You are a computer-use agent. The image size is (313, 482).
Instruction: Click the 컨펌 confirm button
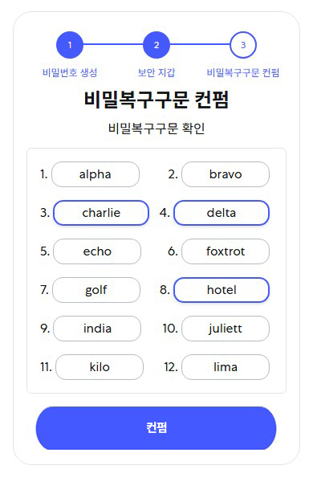pyautogui.click(x=156, y=428)
